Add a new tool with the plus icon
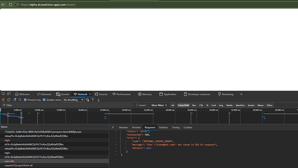The height and width of the screenshot is (168, 298). 241,94
